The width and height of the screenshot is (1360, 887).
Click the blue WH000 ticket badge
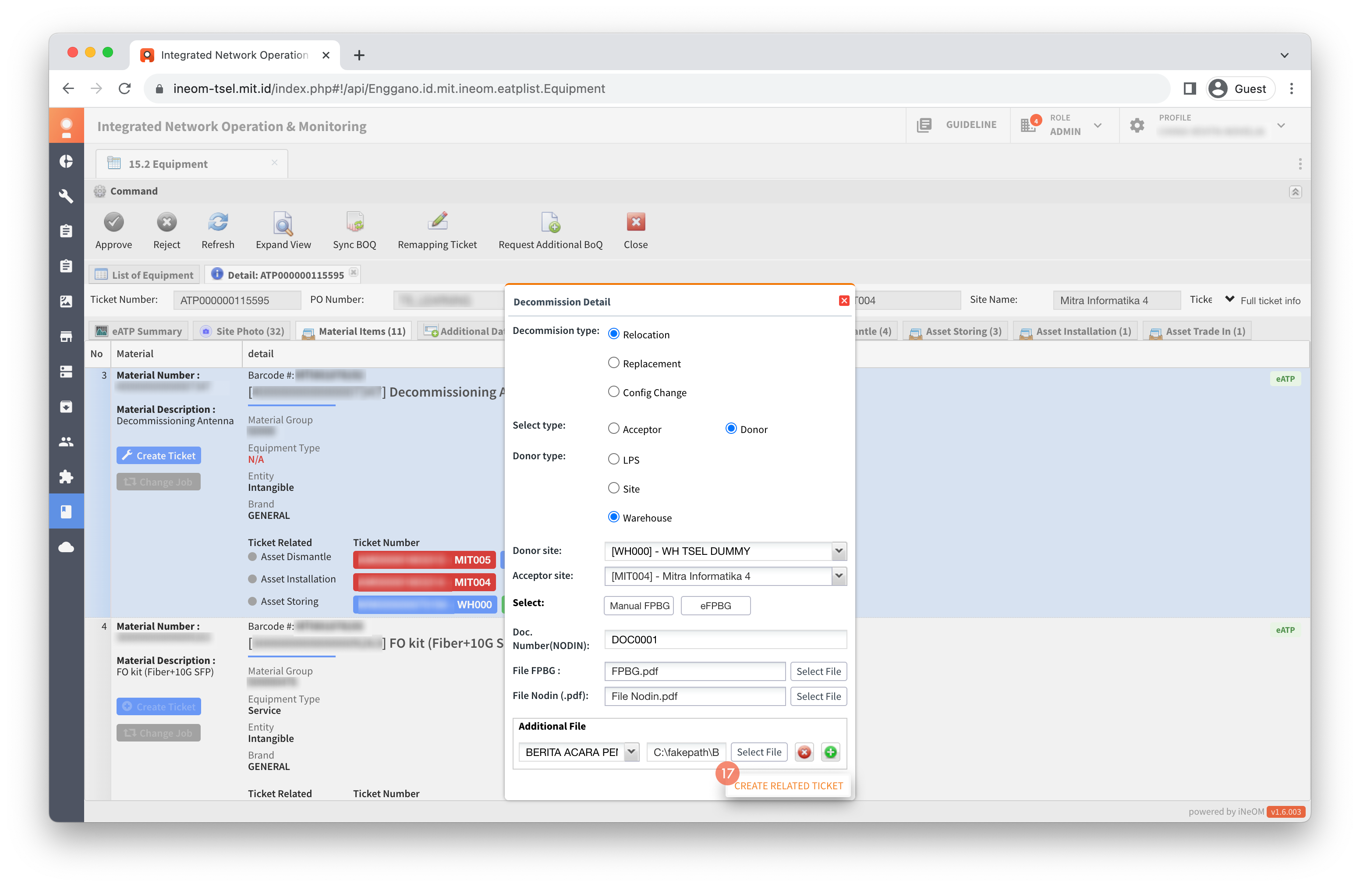tap(425, 605)
